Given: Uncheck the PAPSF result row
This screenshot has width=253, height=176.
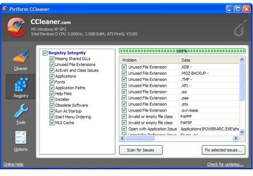Looking at the screenshot, I should [124, 123].
